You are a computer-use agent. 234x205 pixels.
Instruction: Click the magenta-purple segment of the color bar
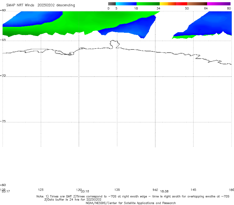coord(219,4)
